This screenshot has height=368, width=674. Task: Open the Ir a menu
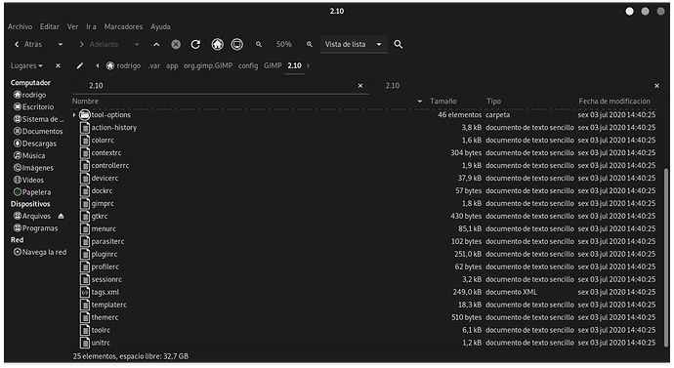pyautogui.click(x=91, y=26)
